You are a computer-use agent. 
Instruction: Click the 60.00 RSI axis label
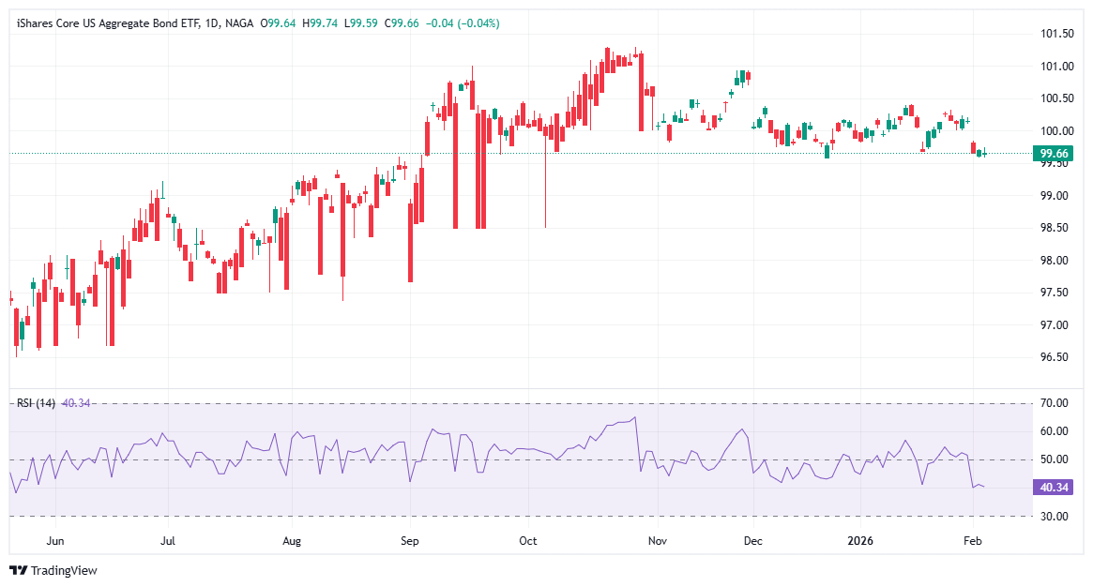[1054, 431]
